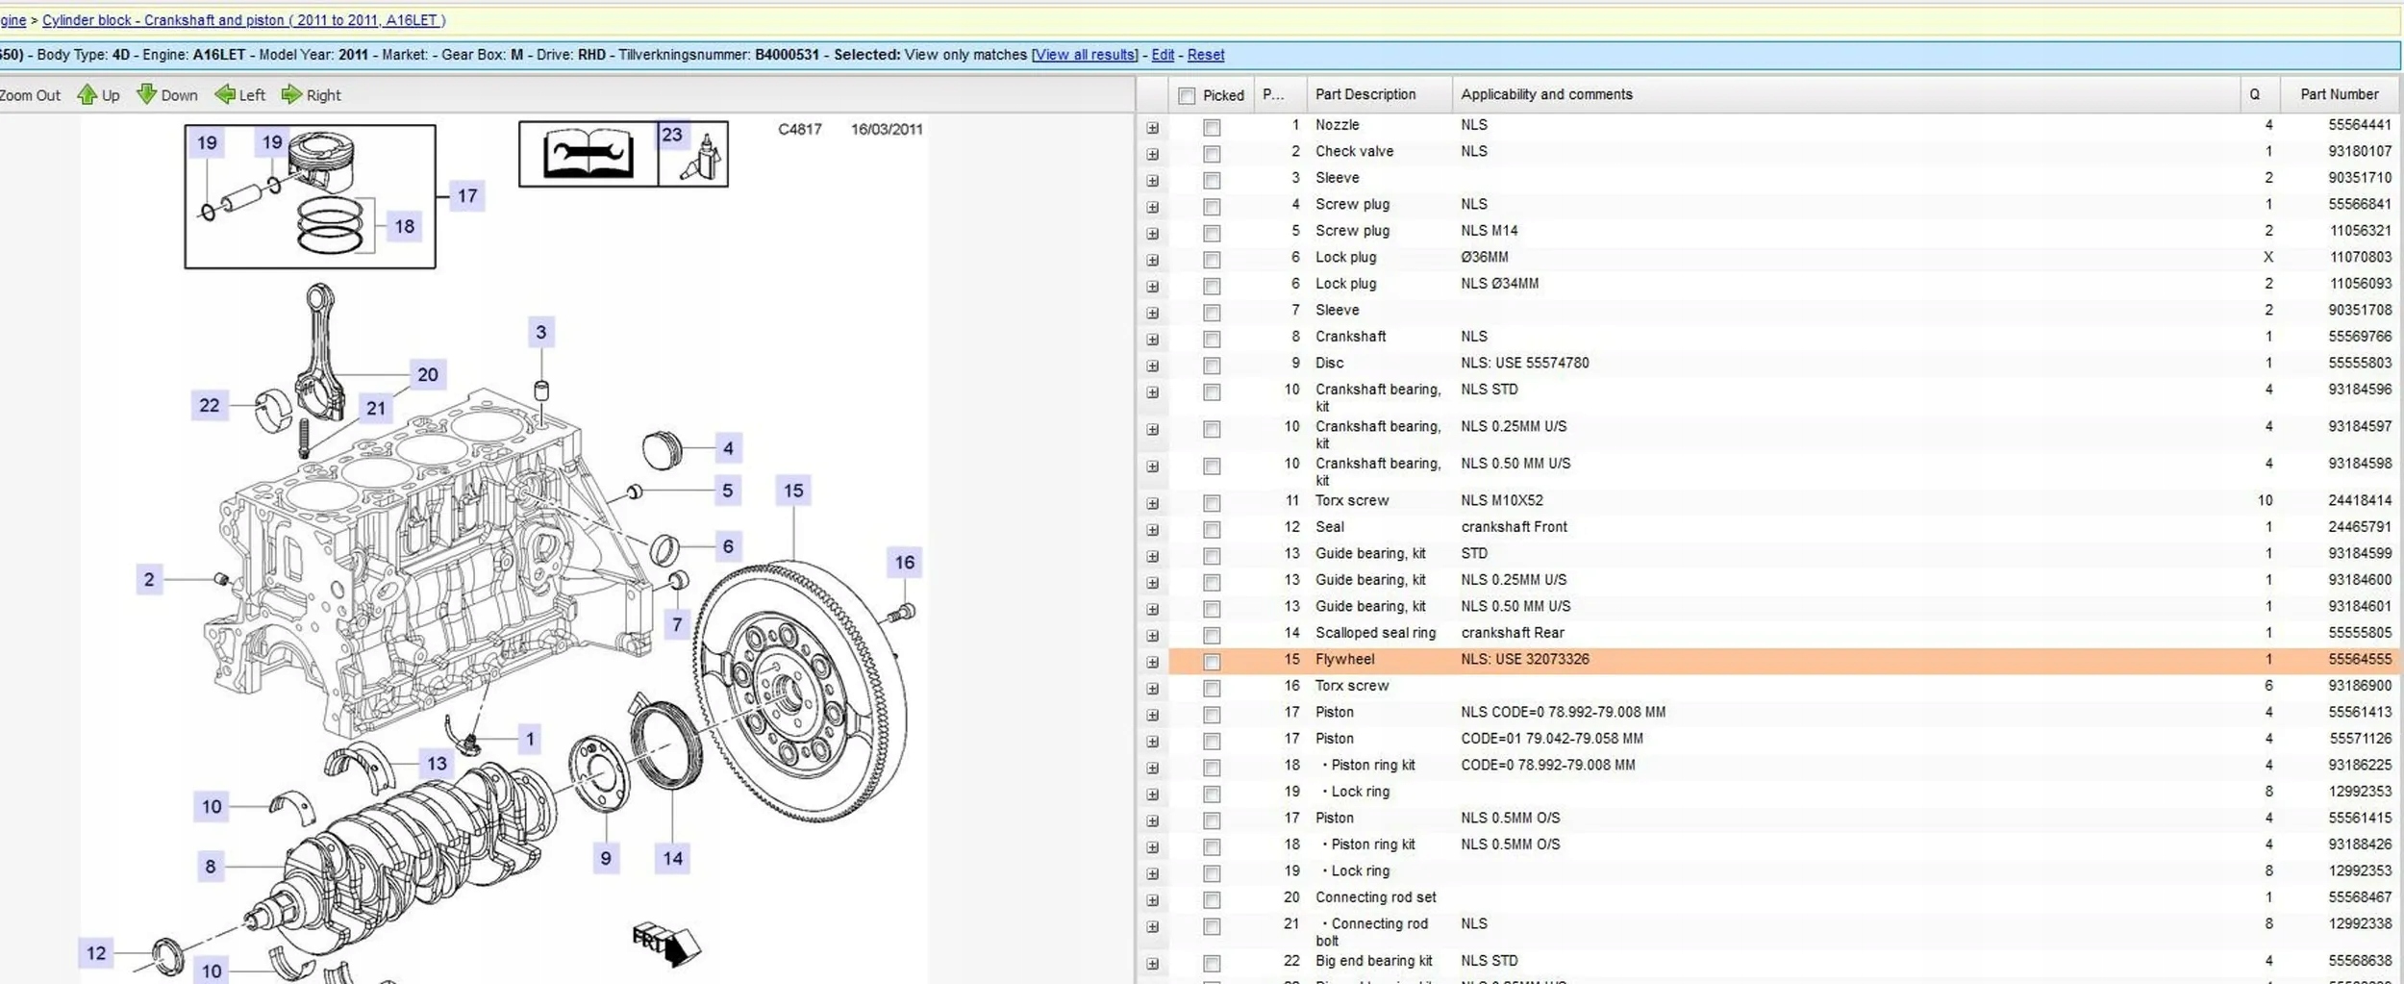Click the green Down arrow icon
This screenshot has width=2404, height=984.
point(146,94)
